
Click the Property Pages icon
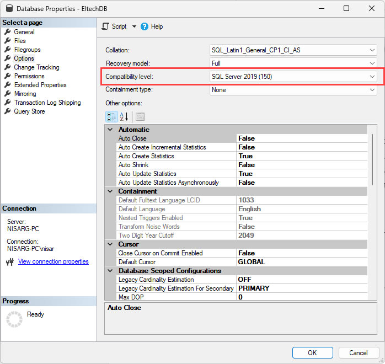(x=140, y=116)
